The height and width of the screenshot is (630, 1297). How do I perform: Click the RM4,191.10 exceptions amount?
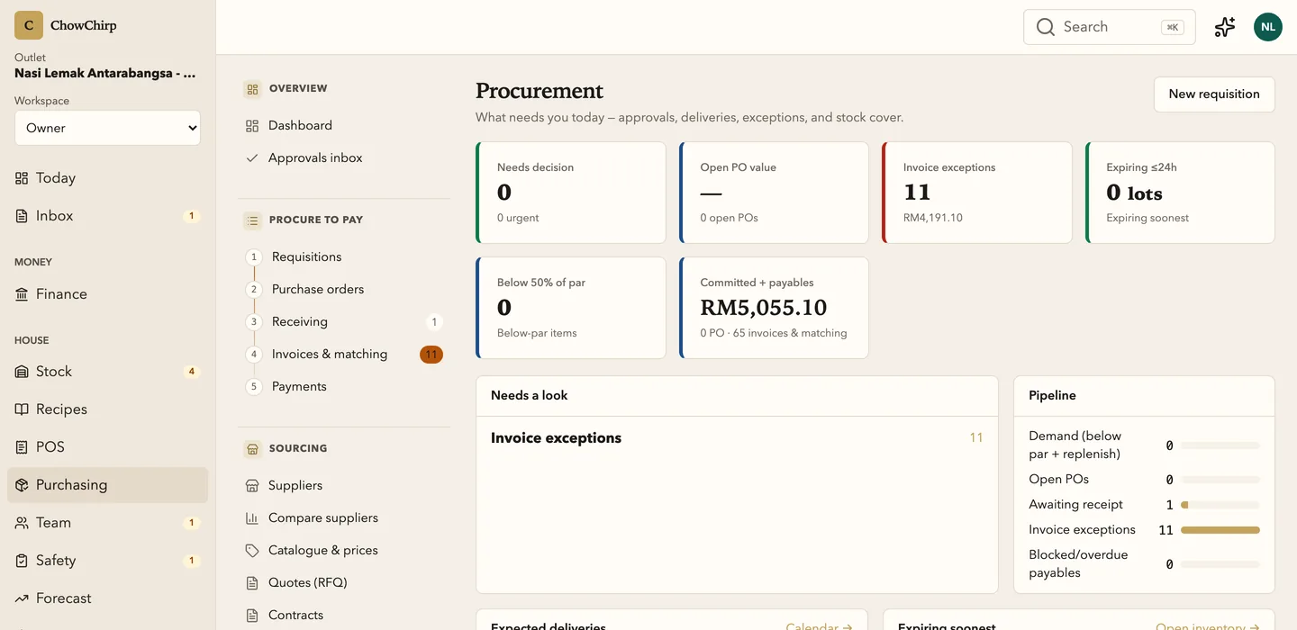(933, 218)
